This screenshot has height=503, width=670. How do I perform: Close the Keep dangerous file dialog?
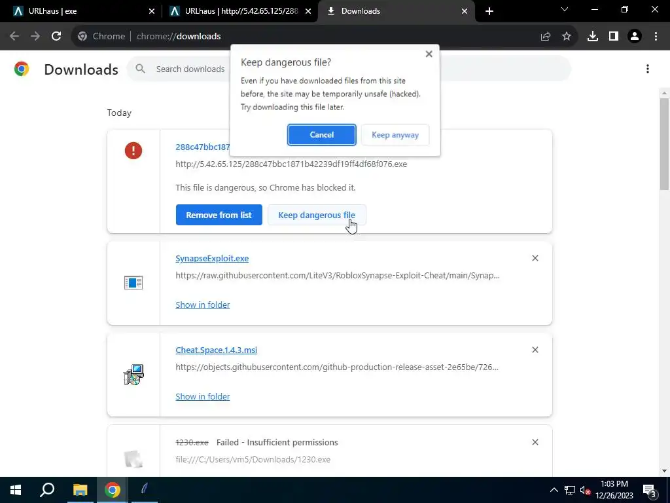tap(429, 54)
